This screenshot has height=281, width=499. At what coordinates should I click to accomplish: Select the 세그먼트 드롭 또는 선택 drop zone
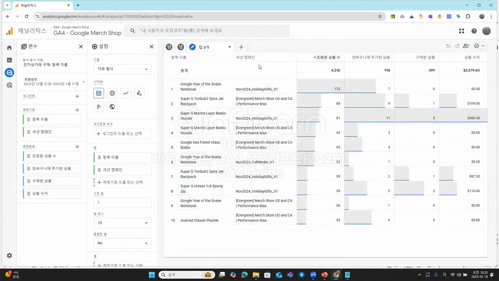coord(122,133)
